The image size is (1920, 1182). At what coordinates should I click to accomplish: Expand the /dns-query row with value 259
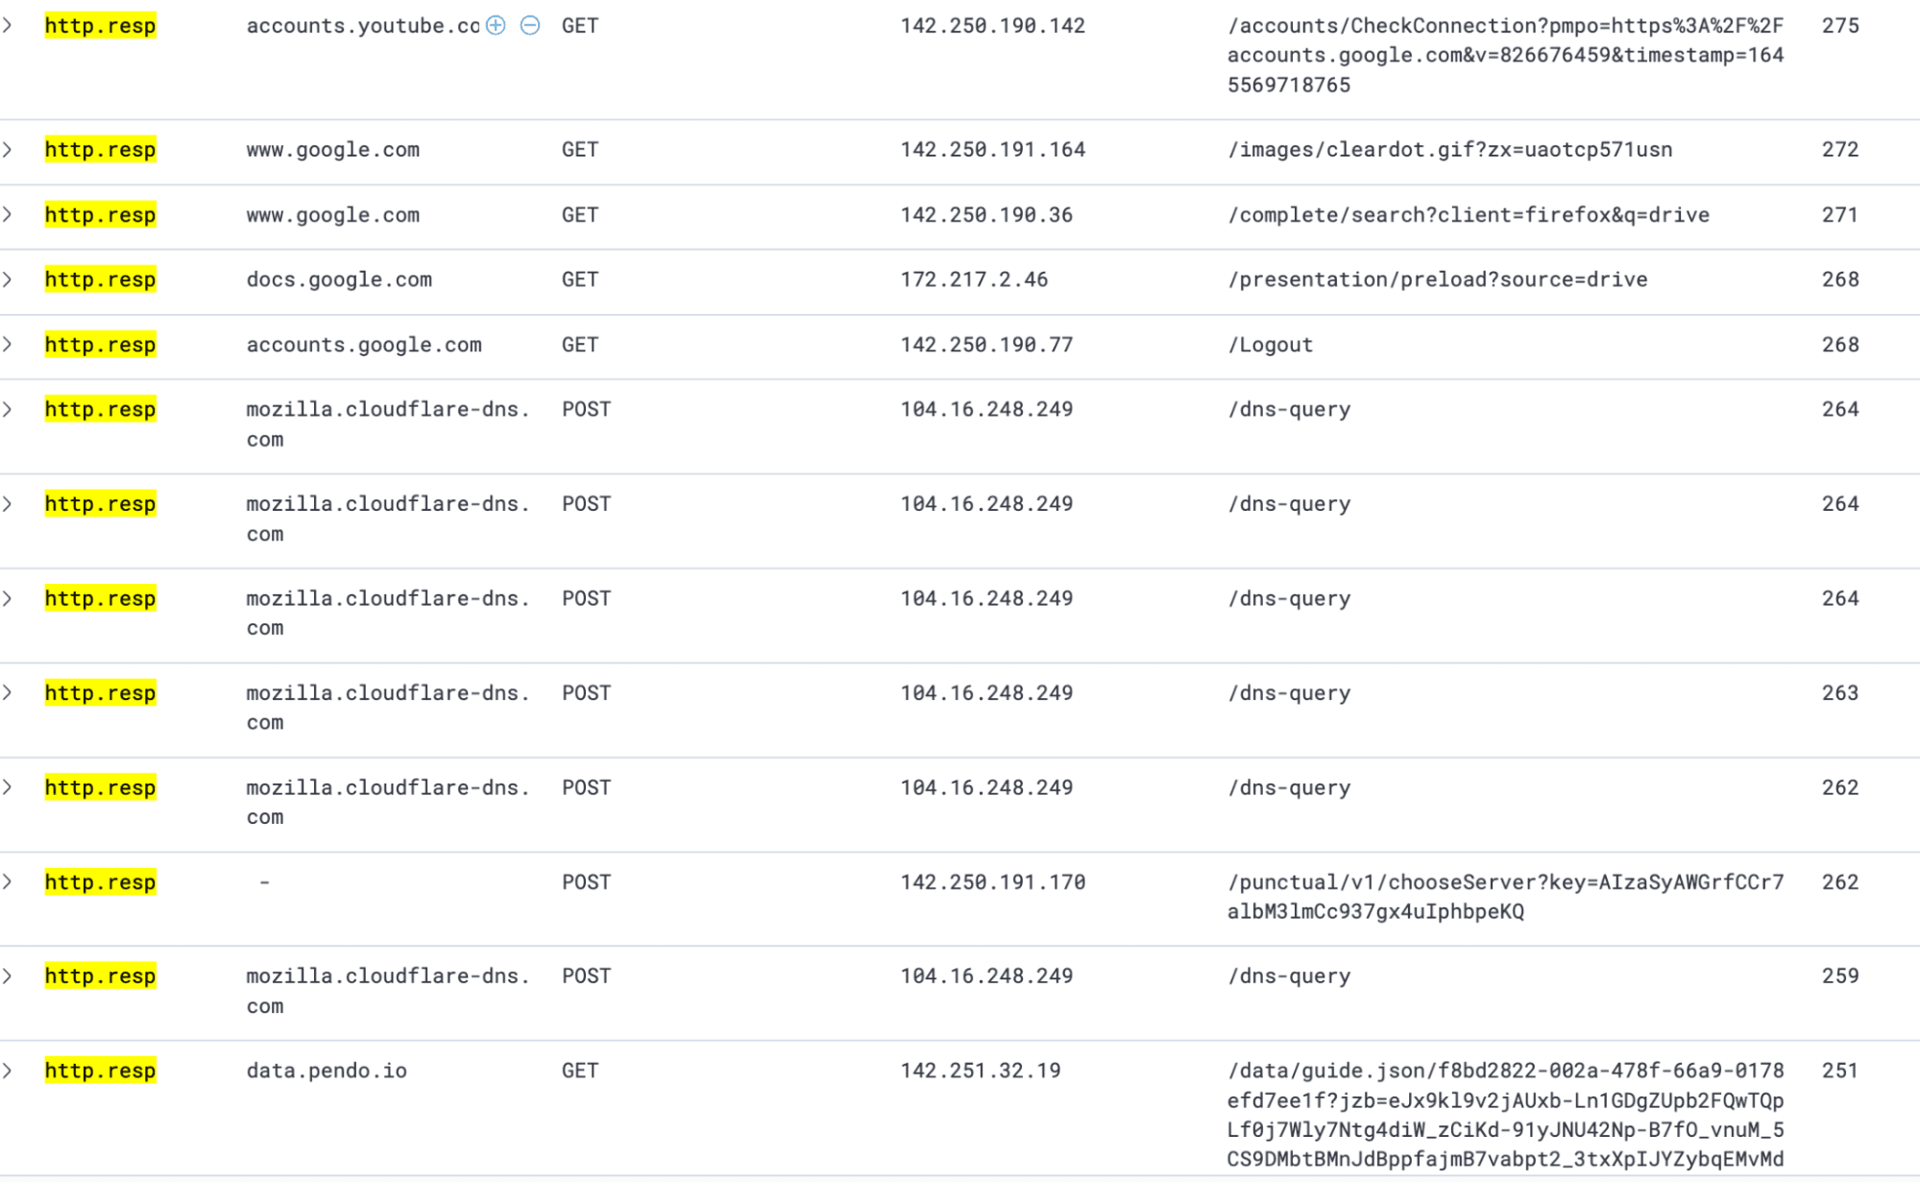(x=8, y=977)
